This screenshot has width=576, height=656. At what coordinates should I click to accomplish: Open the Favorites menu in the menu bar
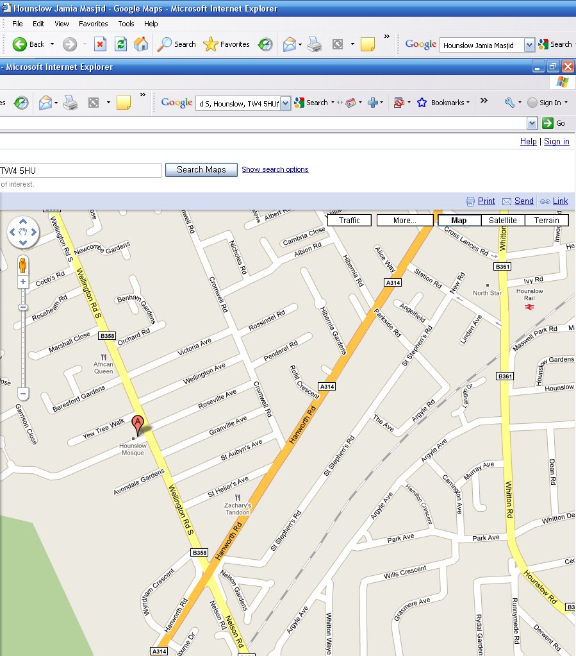[x=93, y=24]
